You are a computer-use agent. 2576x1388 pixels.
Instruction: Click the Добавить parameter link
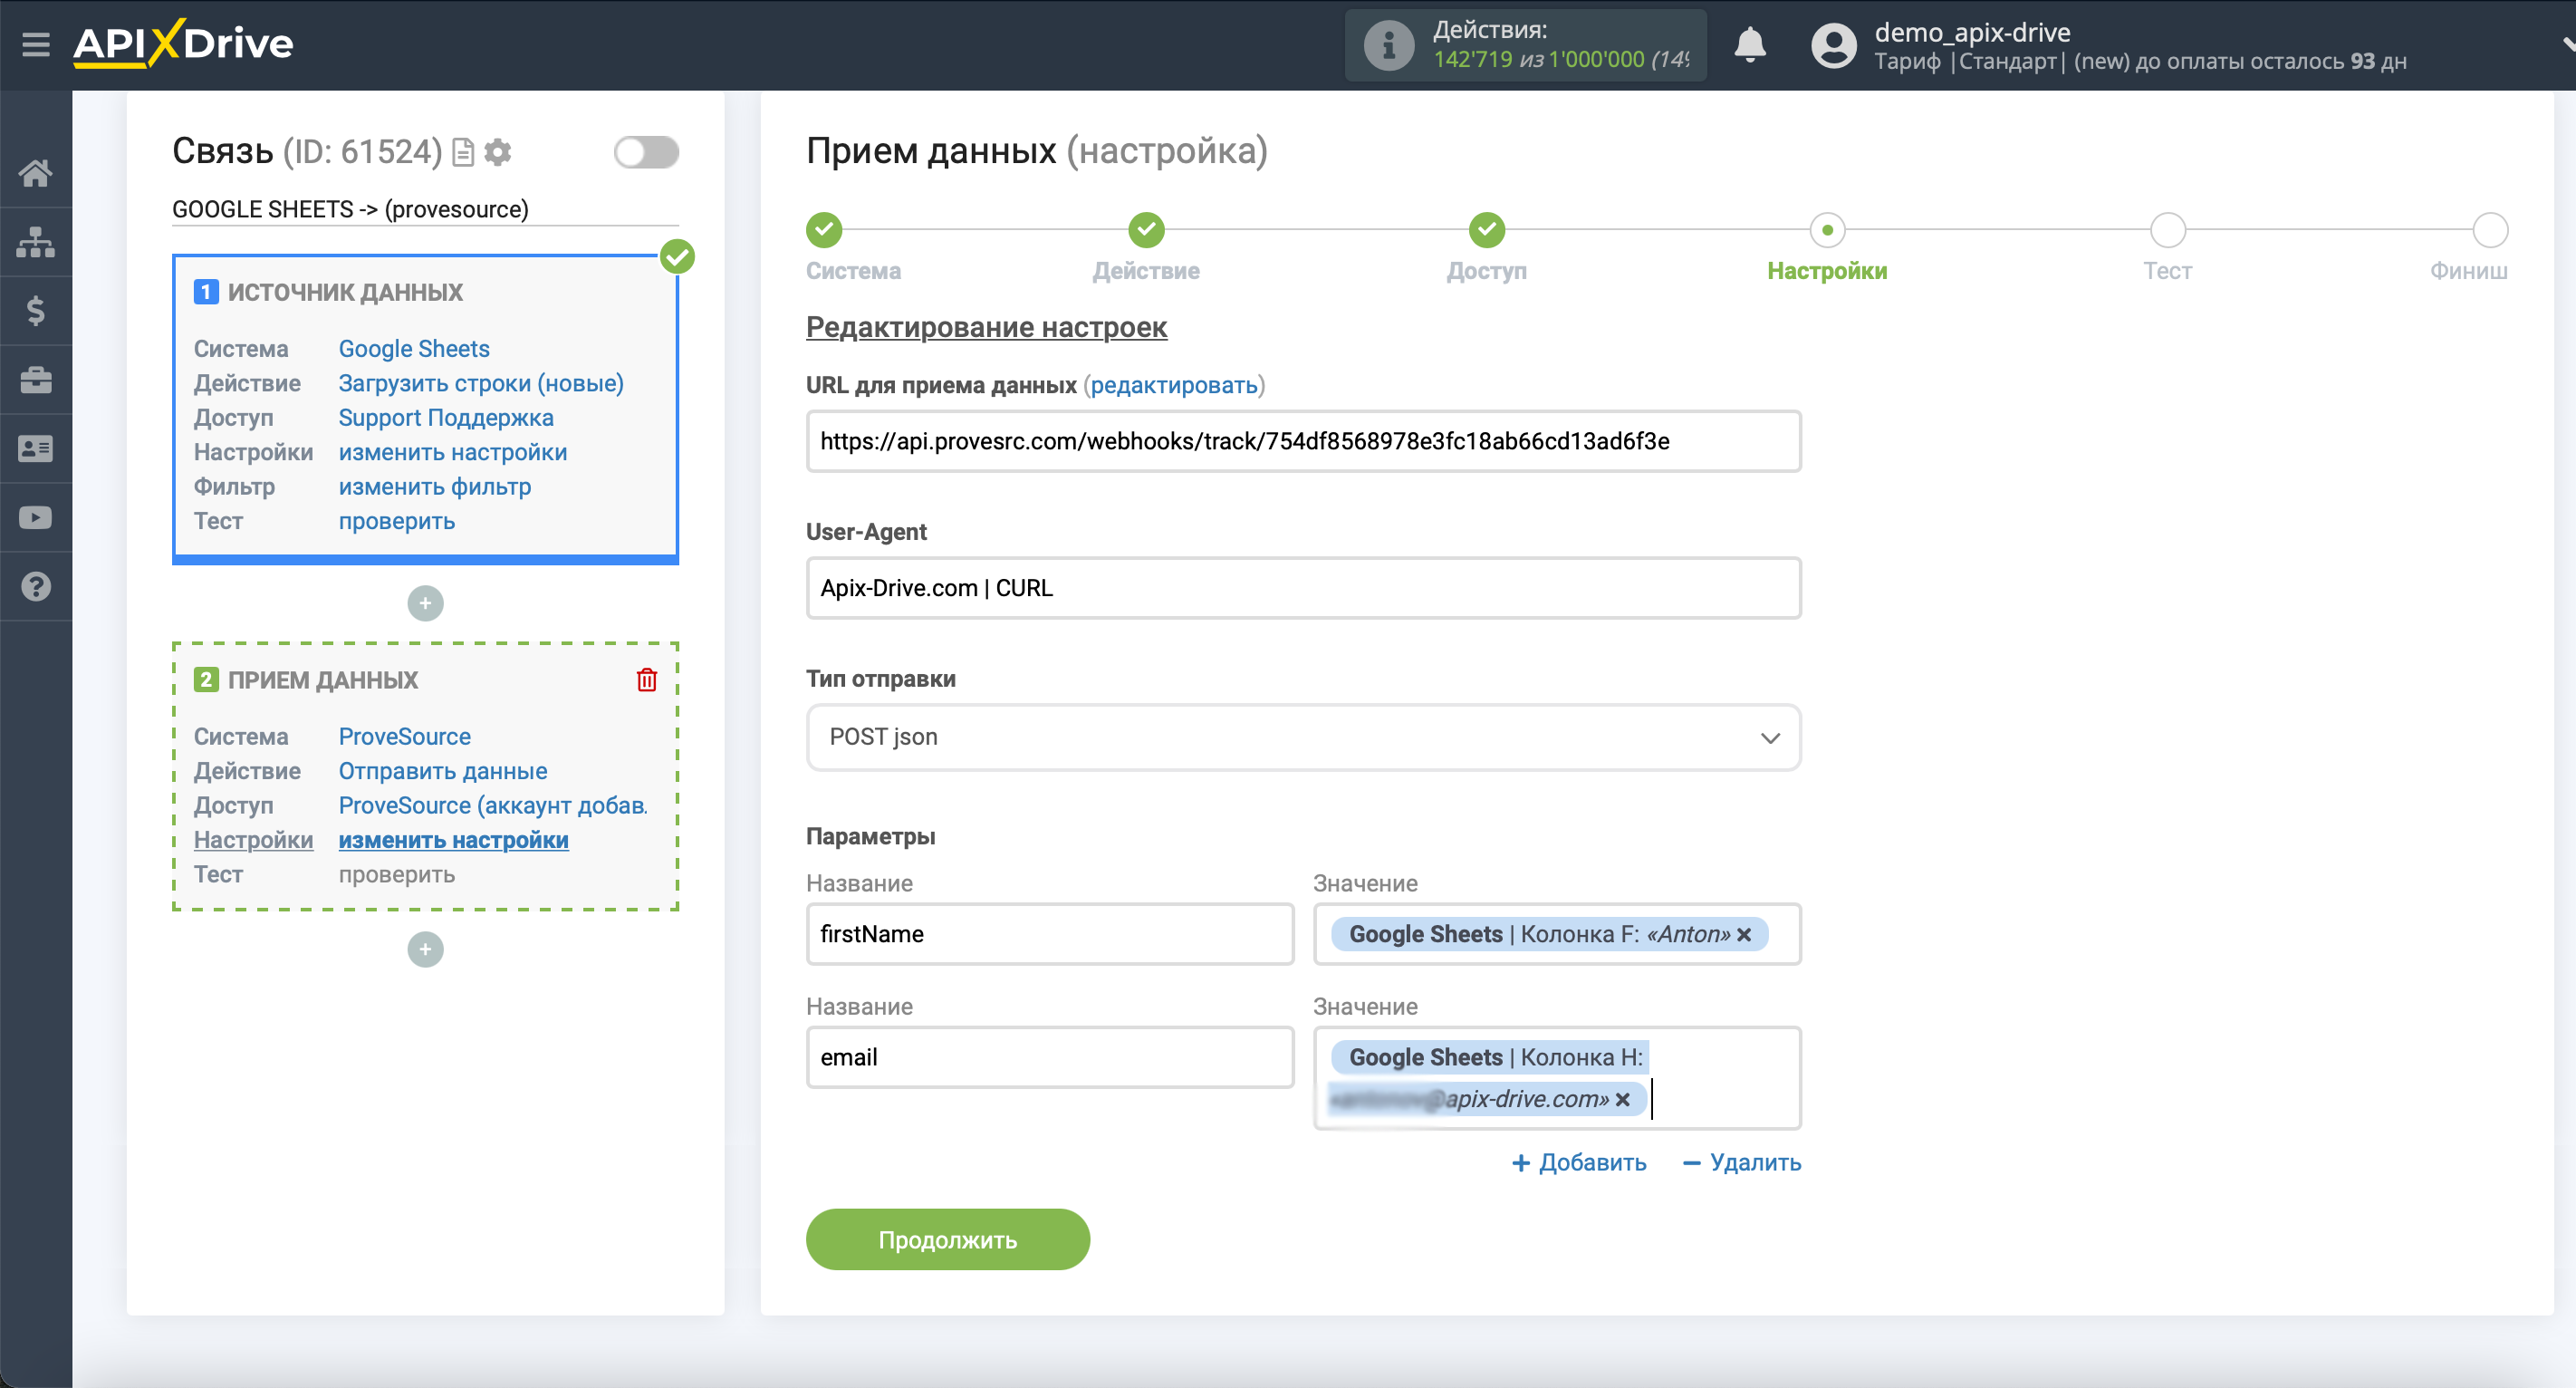click(1579, 1163)
